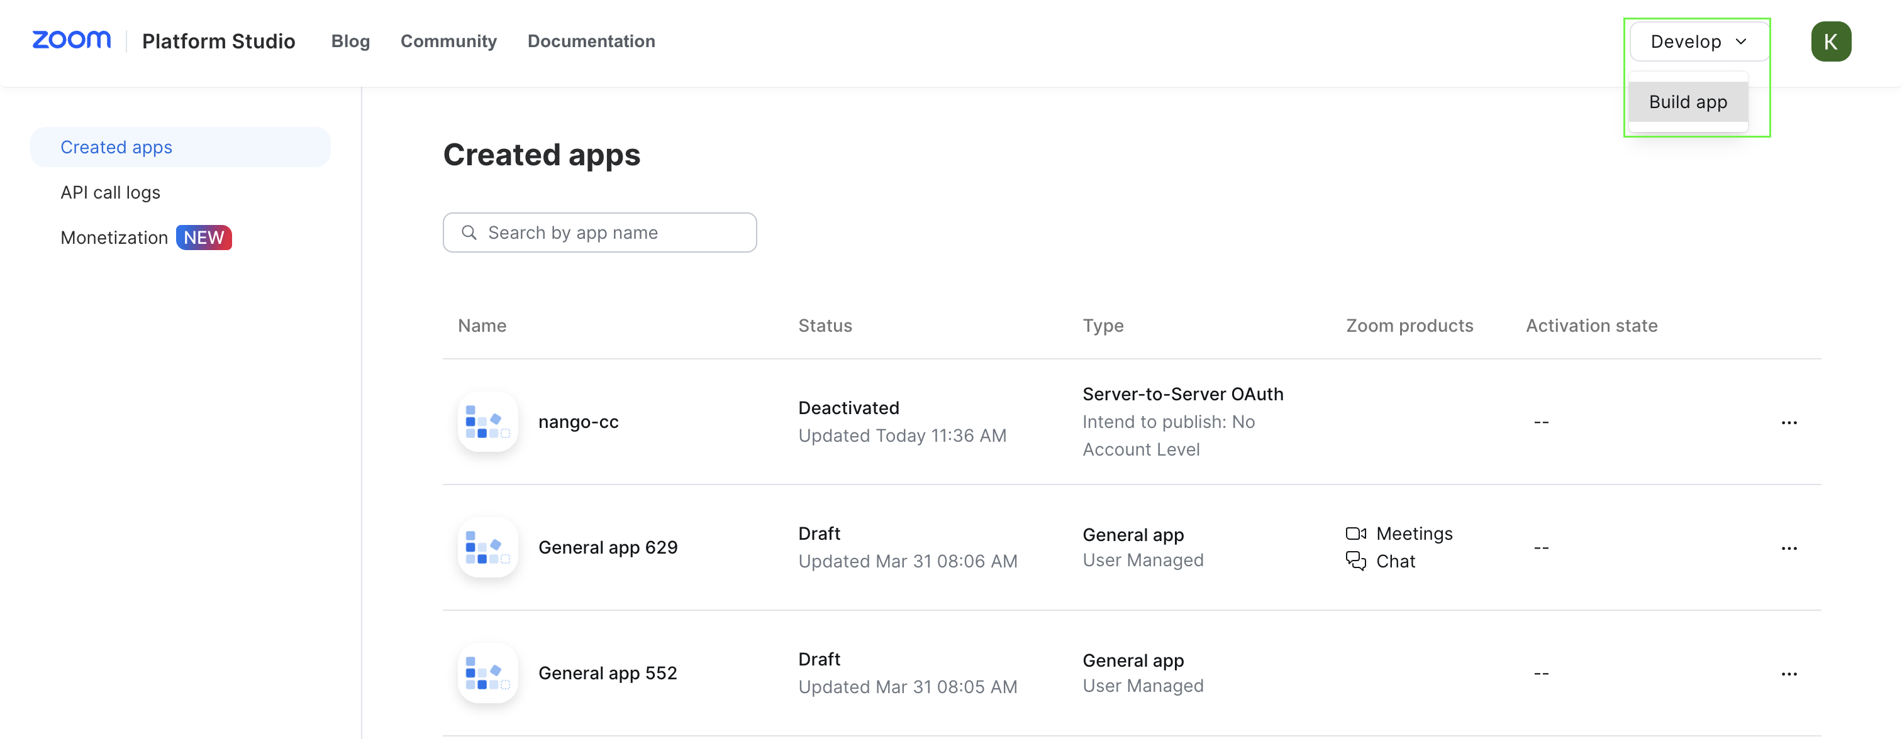Open the Documentation link
1902x739 pixels.
(x=591, y=41)
